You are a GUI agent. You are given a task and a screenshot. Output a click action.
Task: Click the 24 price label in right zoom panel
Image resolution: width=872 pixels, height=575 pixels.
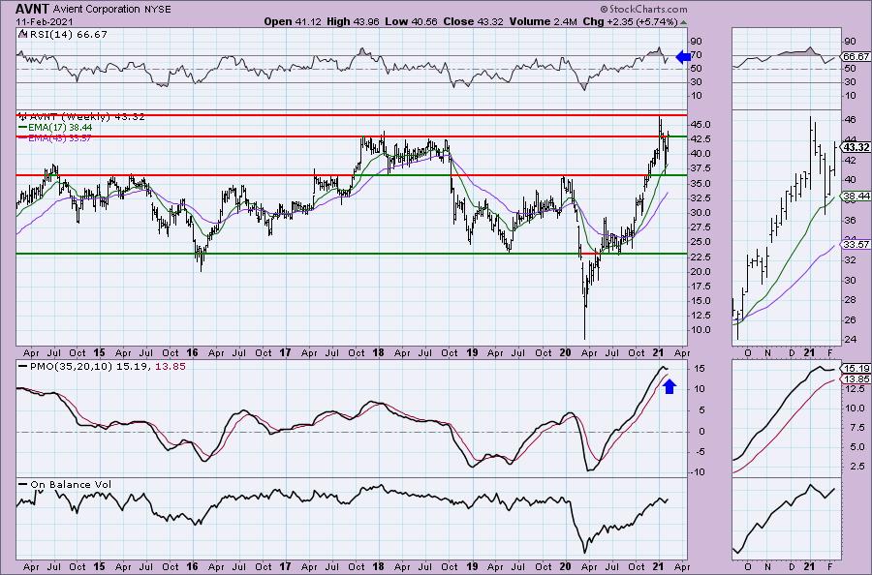tap(851, 340)
